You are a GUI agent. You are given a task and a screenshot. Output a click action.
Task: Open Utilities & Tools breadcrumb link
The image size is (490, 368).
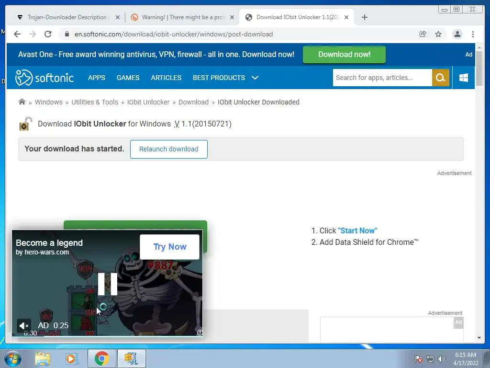click(x=95, y=102)
